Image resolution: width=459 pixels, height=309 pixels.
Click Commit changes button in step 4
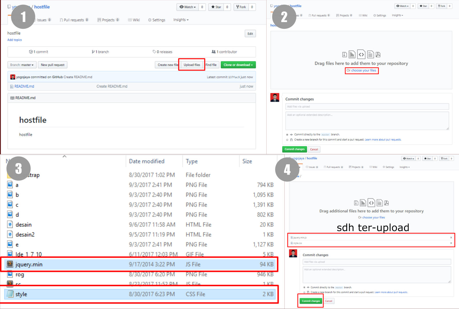[x=311, y=301]
